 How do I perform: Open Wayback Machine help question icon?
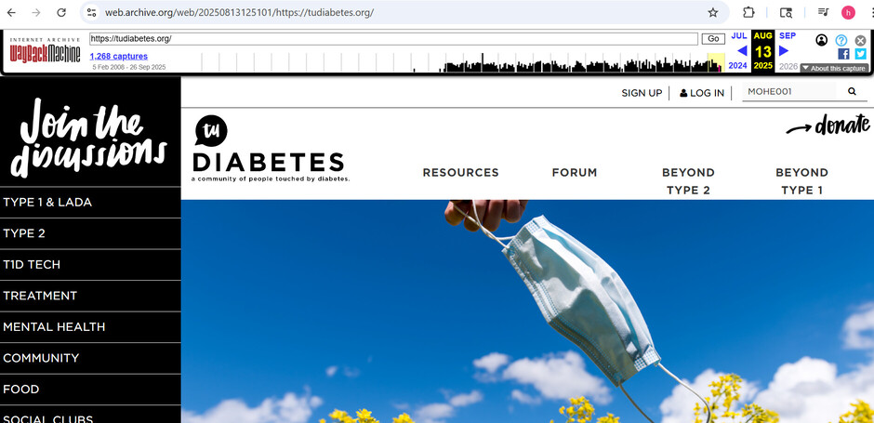(841, 40)
